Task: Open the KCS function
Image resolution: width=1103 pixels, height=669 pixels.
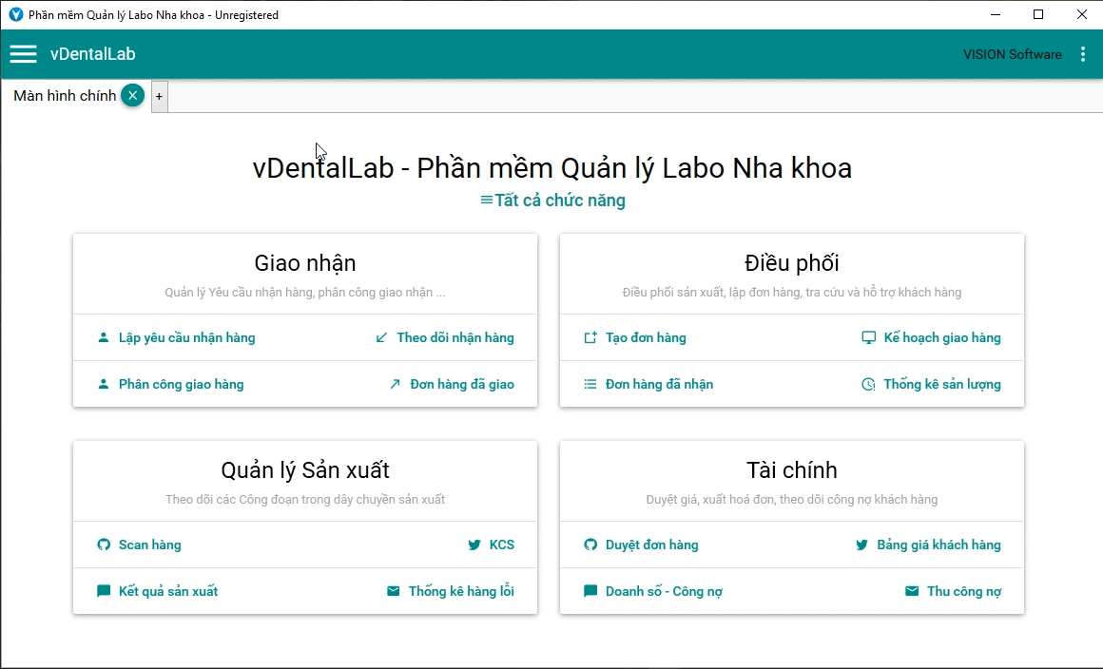Action: [501, 545]
